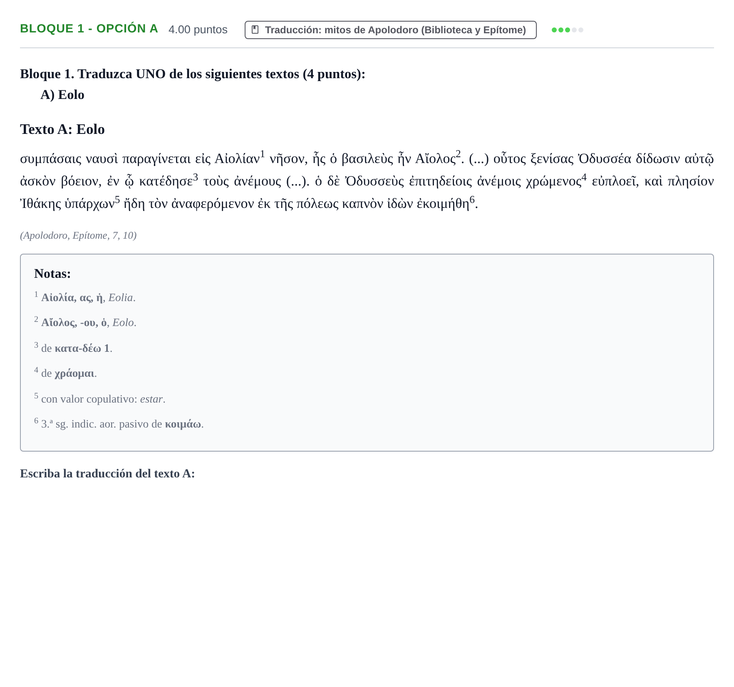
Task: Click the Greek word συμπάσαις
Action: (x=51, y=159)
